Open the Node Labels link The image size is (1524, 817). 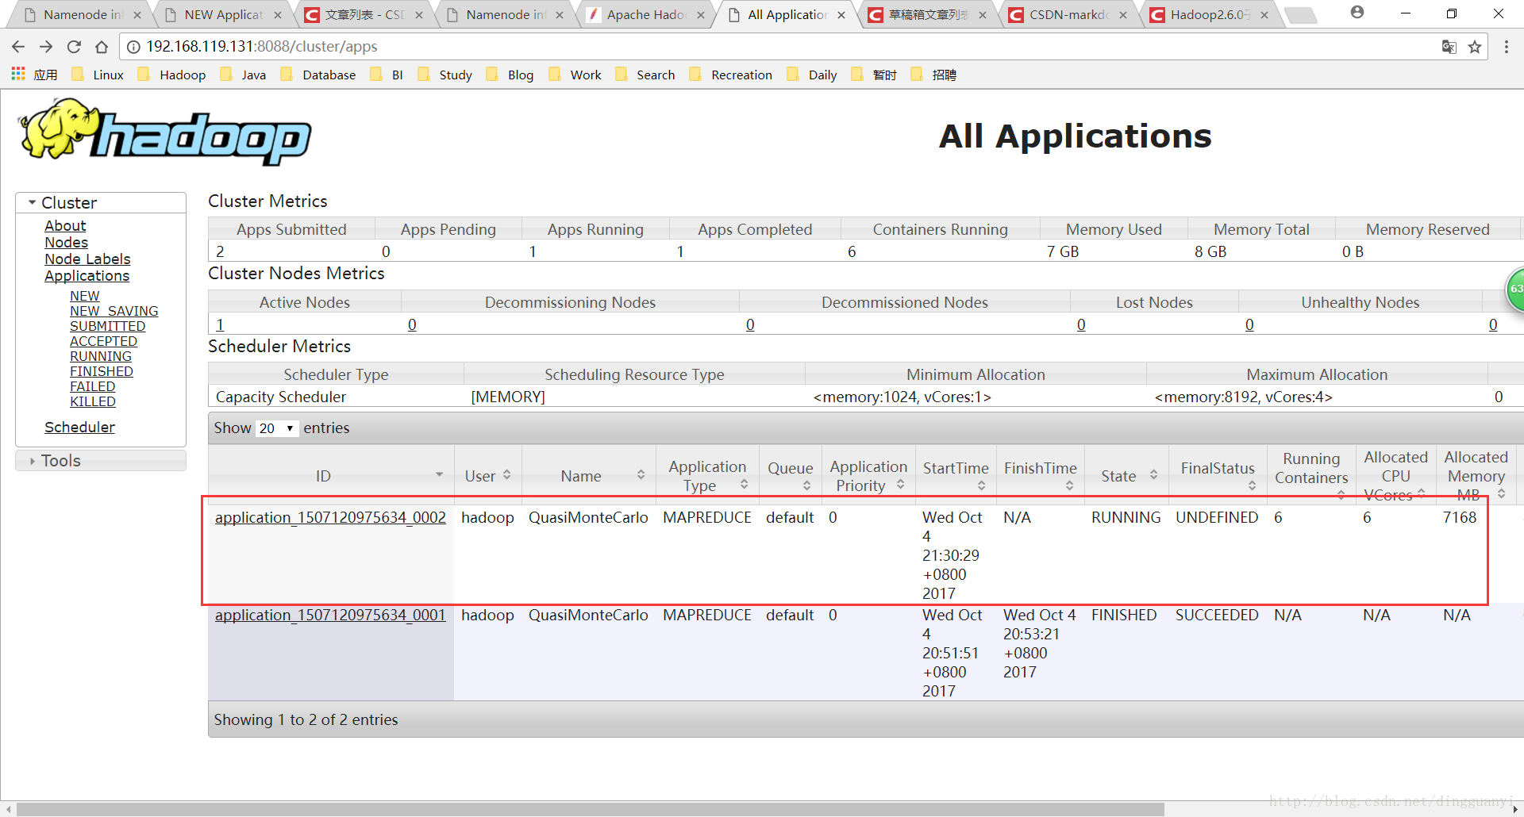click(x=87, y=259)
